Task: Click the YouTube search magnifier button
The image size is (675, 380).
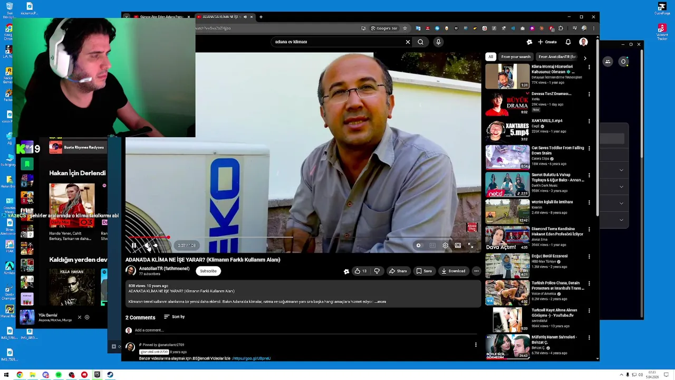Action: pyautogui.click(x=421, y=42)
